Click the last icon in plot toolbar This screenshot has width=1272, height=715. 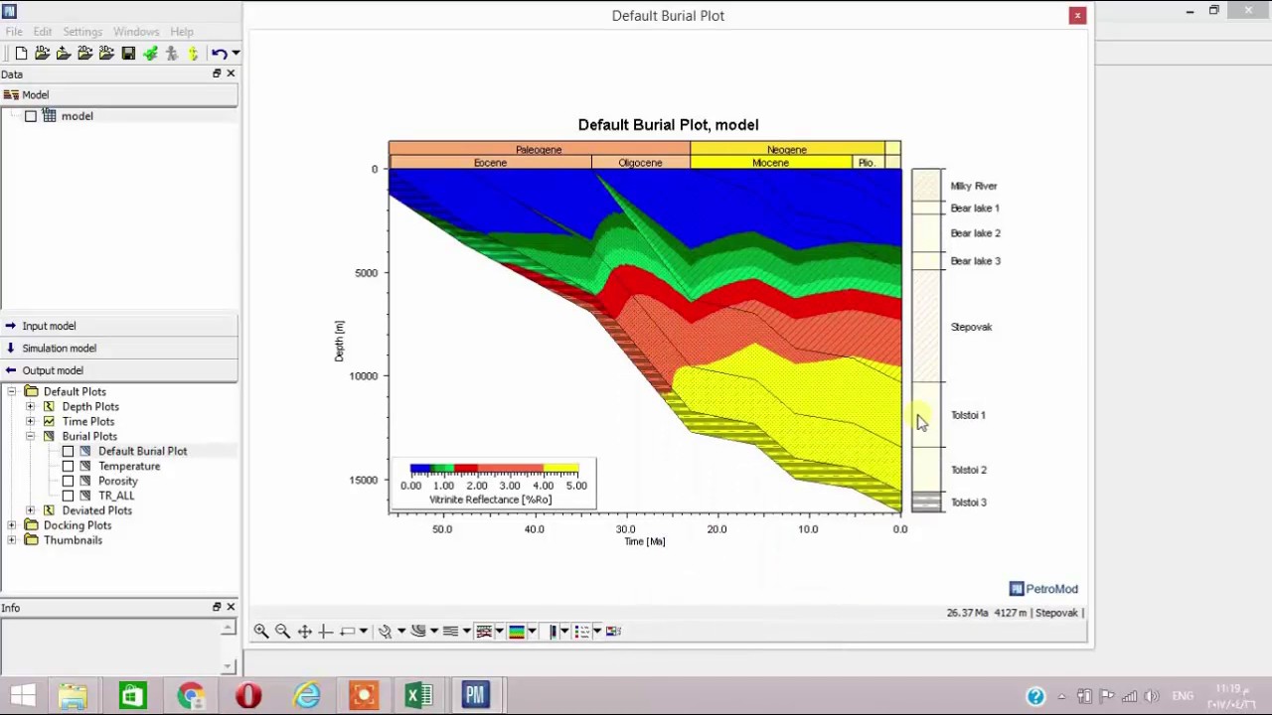pos(613,631)
